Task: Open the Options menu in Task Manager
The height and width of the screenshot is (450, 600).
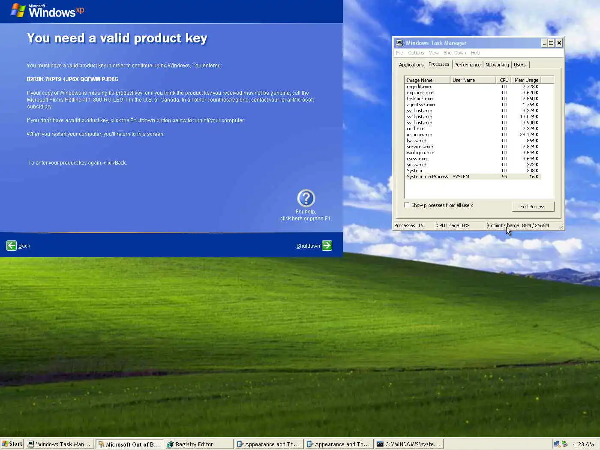Action: [x=416, y=53]
